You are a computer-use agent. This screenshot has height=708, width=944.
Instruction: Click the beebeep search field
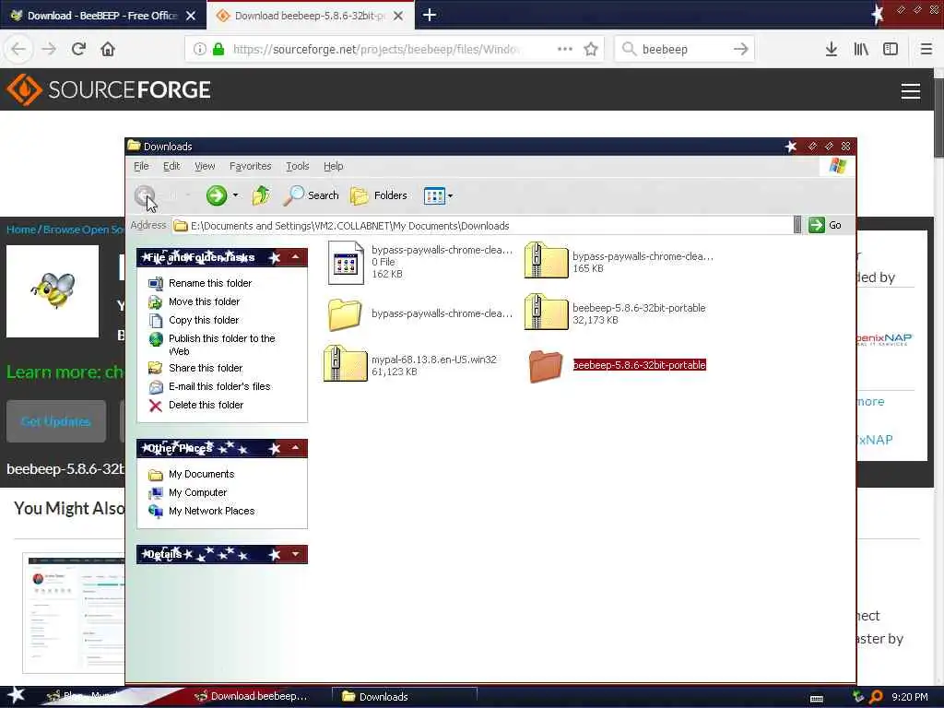pos(683,50)
